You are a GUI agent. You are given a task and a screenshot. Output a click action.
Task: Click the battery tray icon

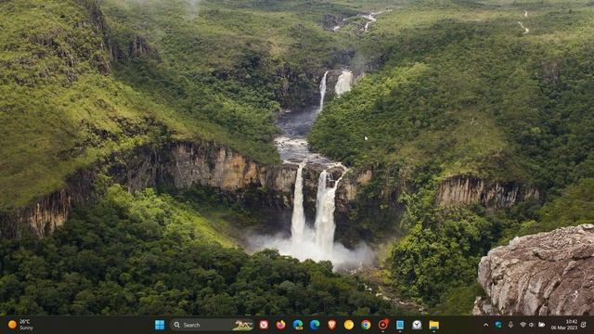point(542,325)
